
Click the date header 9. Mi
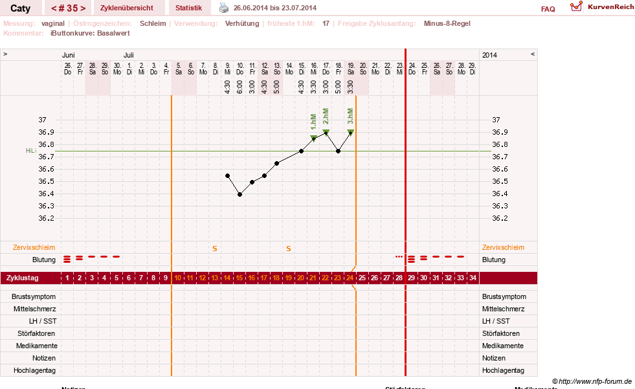point(228,69)
